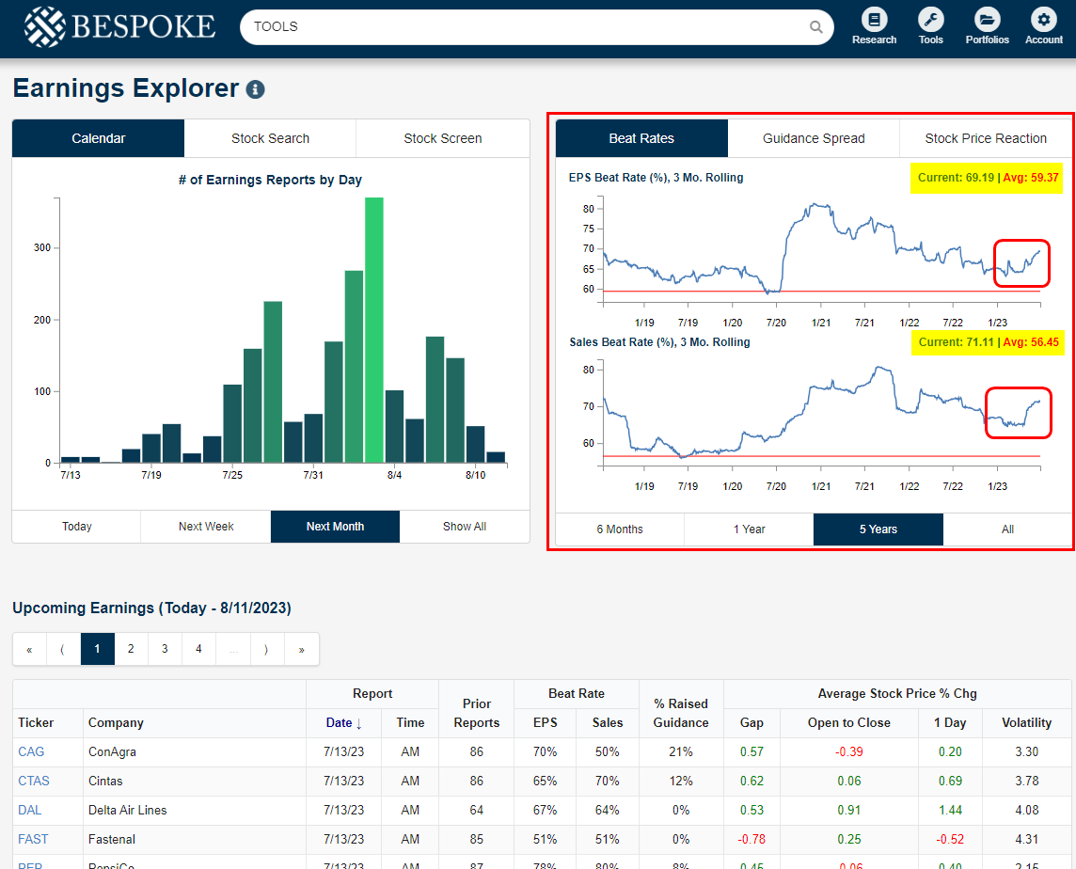Open the Guidance Spread tab
The image size is (1076, 869).
pyautogui.click(x=813, y=137)
